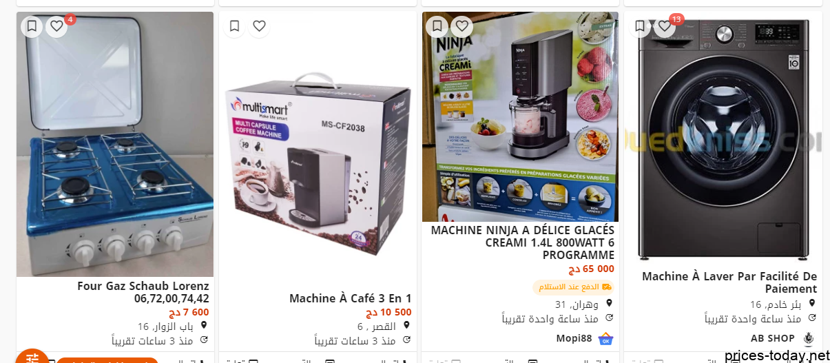Viewport: 830px width, 363px height.
Task: Open the orange filters button
Action: point(32,356)
